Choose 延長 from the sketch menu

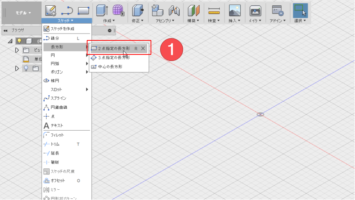[x=67, y=153]
